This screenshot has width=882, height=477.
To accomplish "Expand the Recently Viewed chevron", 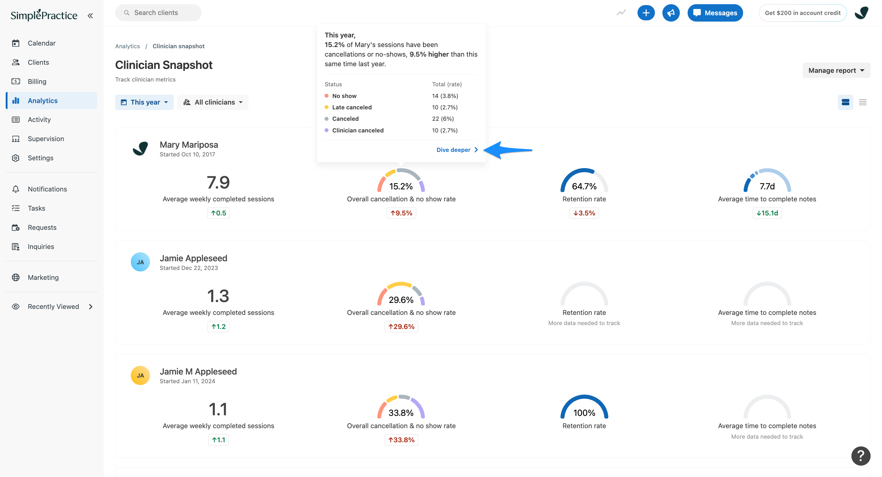I will point(91,307).
